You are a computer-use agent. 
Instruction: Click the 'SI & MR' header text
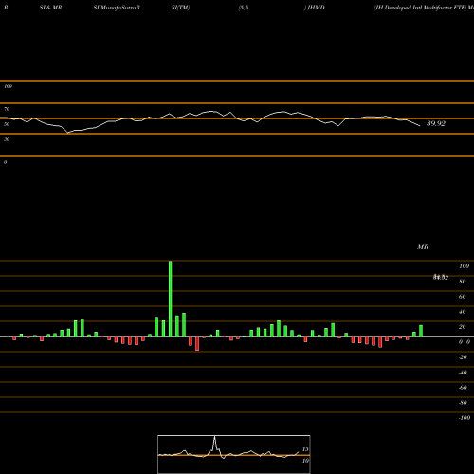coord(50,8)
